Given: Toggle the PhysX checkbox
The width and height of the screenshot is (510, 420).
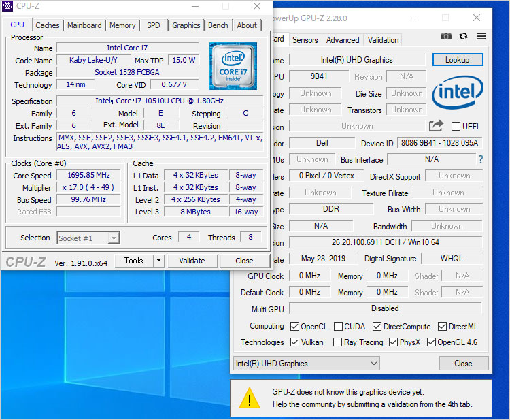Looking at the screenshot, I should [x=393, y=342].
